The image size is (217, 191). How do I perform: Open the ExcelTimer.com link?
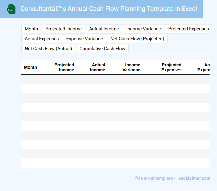[x=194, y=178]
